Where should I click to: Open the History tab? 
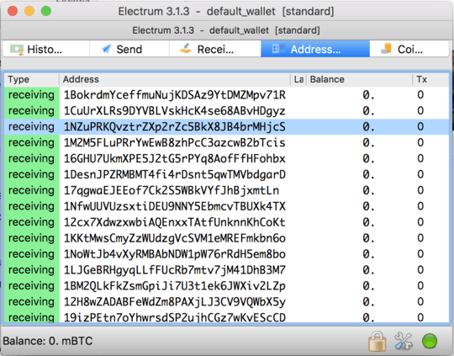tap(46, 49)
